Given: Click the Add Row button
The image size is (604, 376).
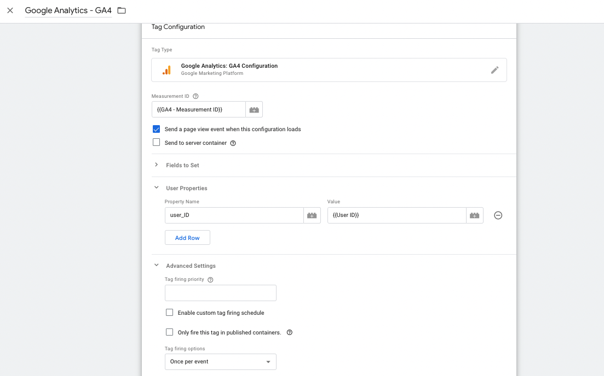Looking at the screenshot, I should click(x=187, y=238).
